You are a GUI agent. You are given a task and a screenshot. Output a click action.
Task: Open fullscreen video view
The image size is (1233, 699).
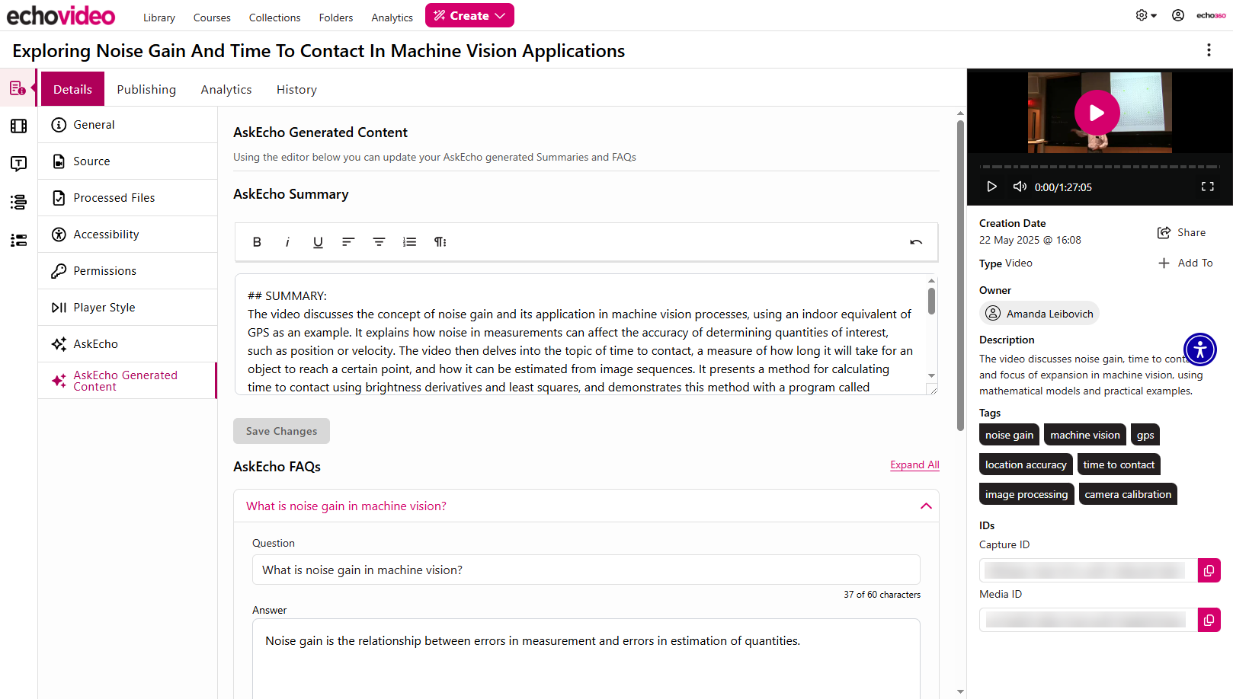(1208, 187)
